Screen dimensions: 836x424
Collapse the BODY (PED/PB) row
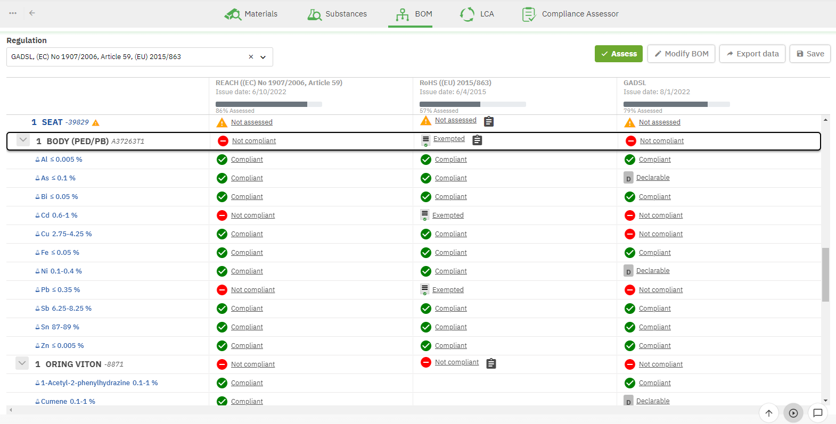point(23,140)
